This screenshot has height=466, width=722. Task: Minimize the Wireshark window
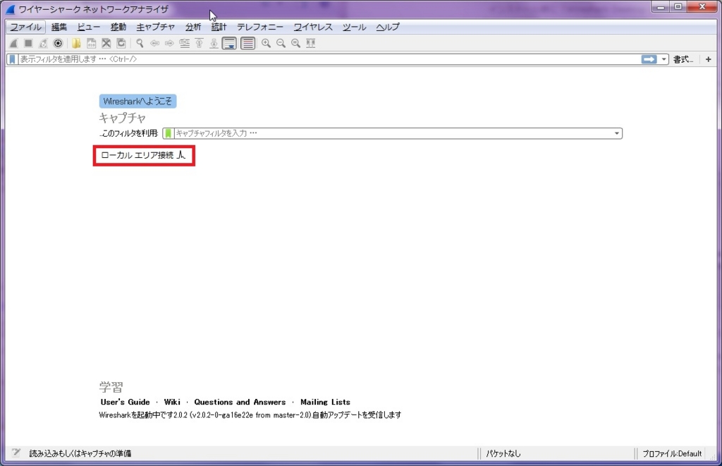(661, 7)
